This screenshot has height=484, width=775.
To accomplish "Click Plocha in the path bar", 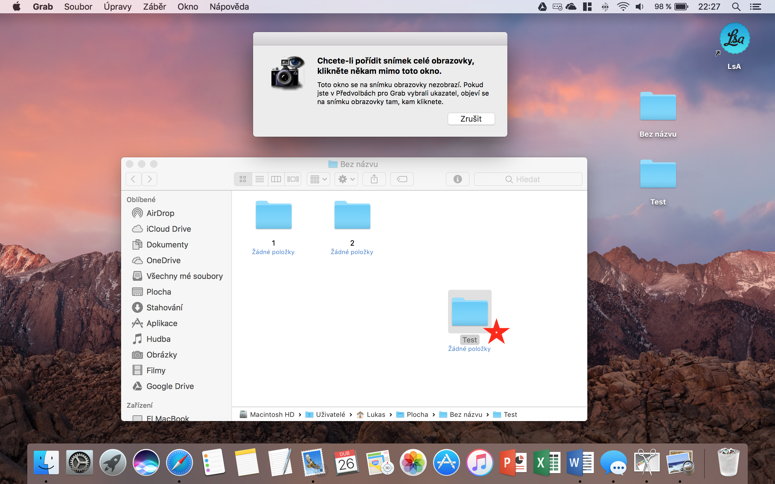I will [x=417, y=414].
